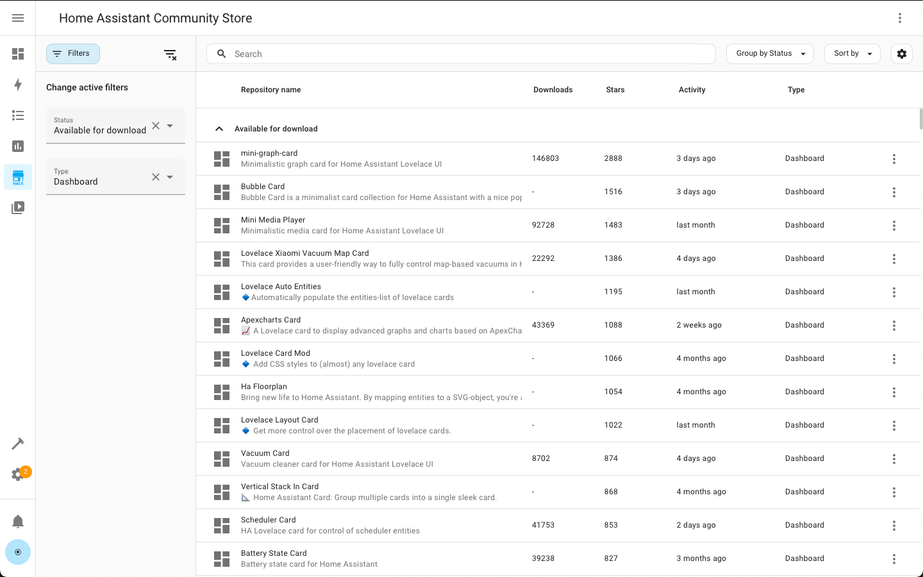The height and width of the screenshot is (577, 923).
Task: Open the Media browser icon
Action: (18, 207)
